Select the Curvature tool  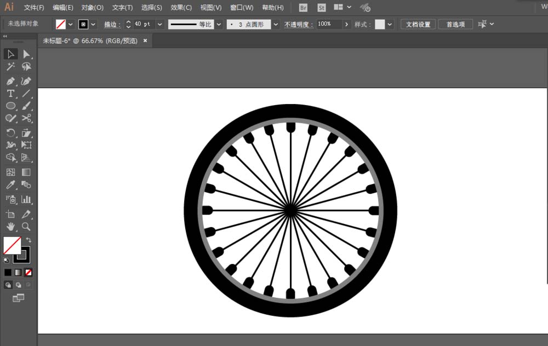pos(26,81)
